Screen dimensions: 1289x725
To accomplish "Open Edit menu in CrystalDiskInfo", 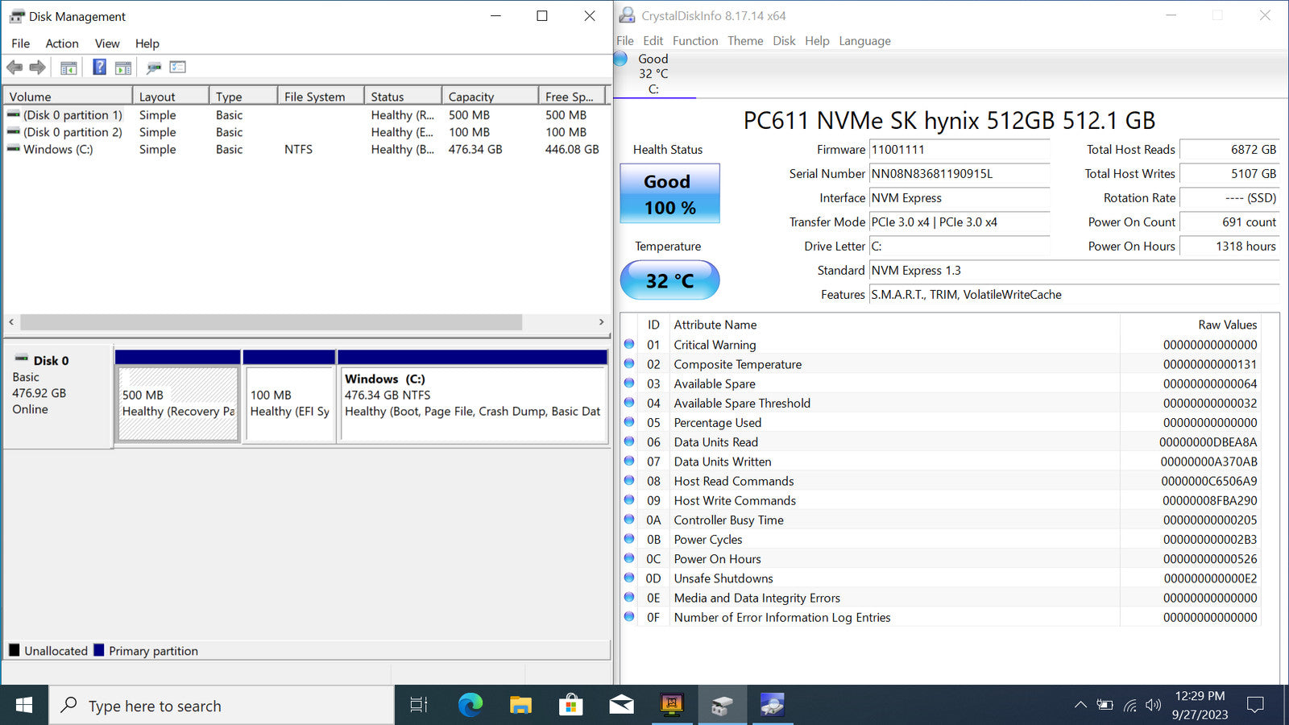I will (653, 41).
